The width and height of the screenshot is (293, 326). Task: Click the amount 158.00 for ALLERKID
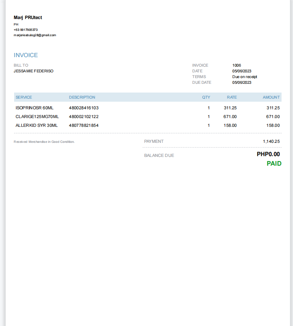tap(273, 125)
